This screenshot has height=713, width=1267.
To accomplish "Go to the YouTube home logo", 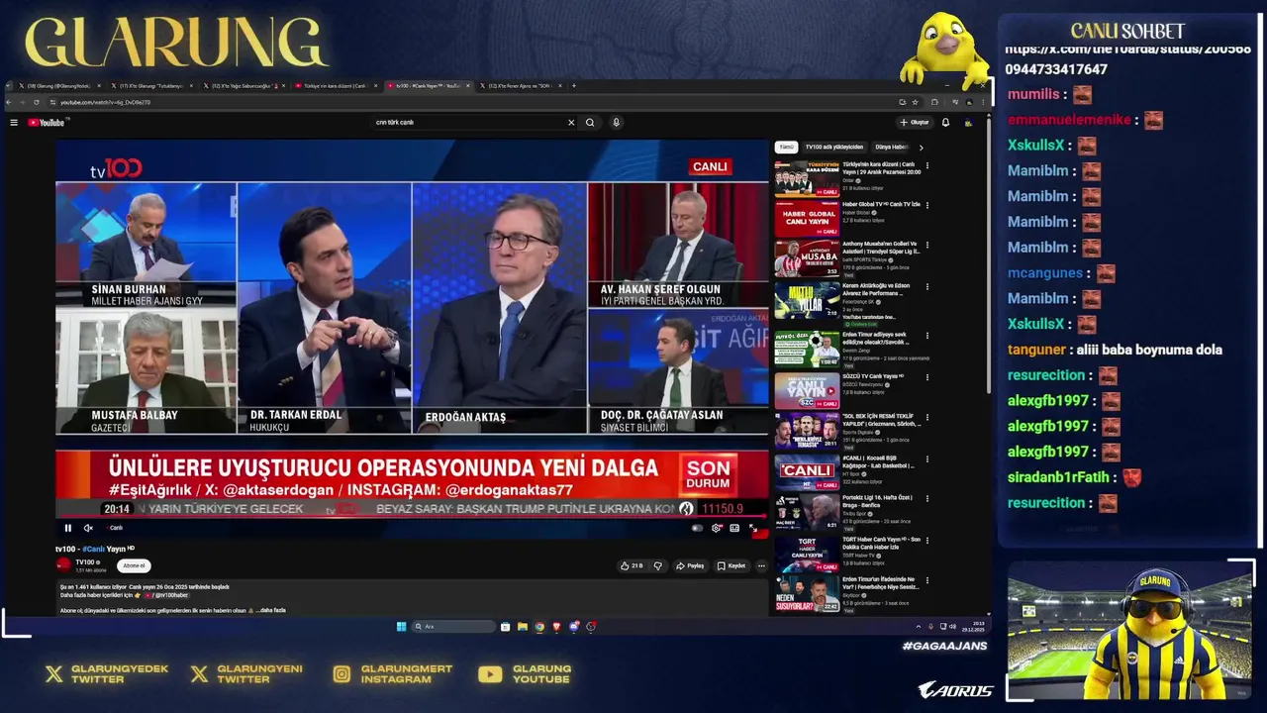I will (x=48, y=123).
